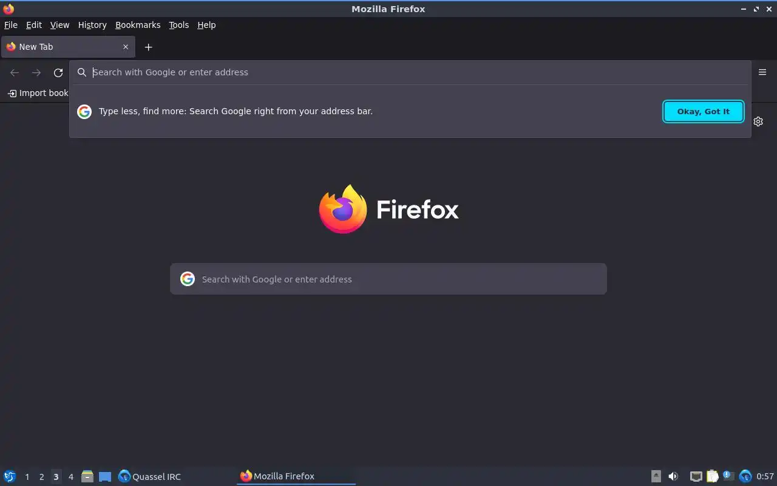This screenshot has width=777, height=486.
Task: Click the clock showing 0:57
Action: coord(765,476)
